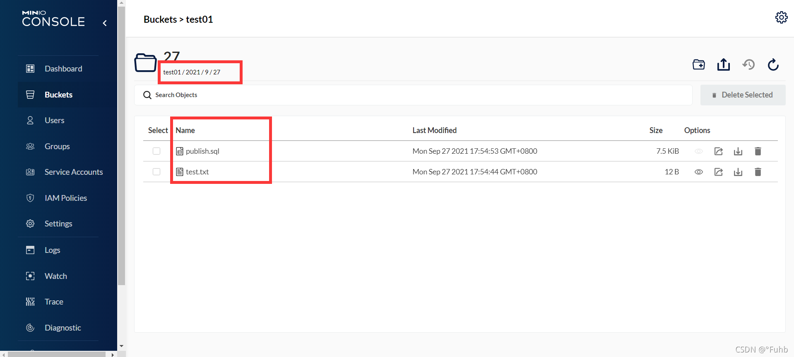Share publish.sql via share icon
794x357 pixels.
[x=719, y=151]
